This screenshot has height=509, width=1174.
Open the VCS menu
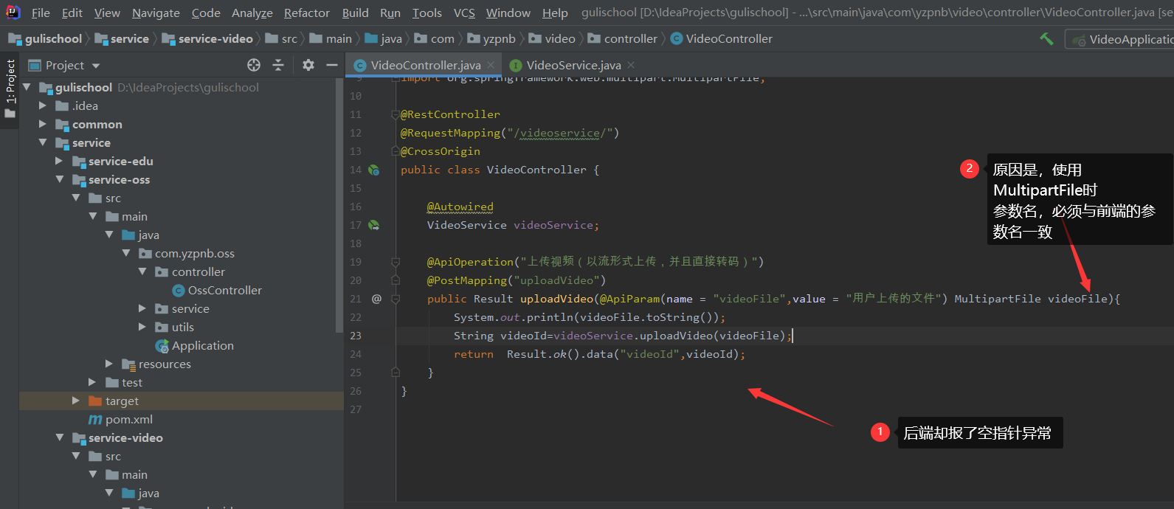pos(464,13)
